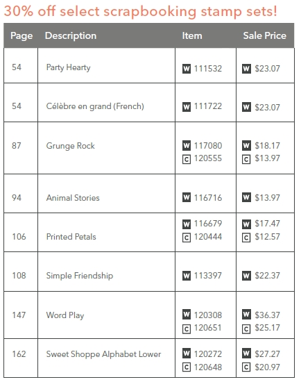Viewport: 301px width, 382px height.
Task: Click the C icon beside item 120648
Action: coord(187,367)
